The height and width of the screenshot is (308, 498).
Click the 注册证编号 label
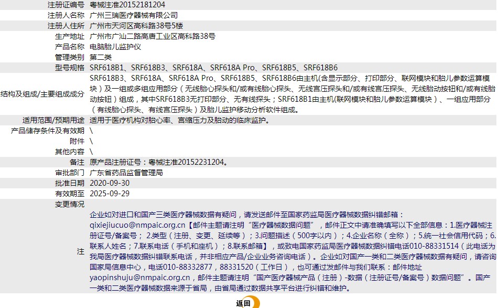click(66, 5)
